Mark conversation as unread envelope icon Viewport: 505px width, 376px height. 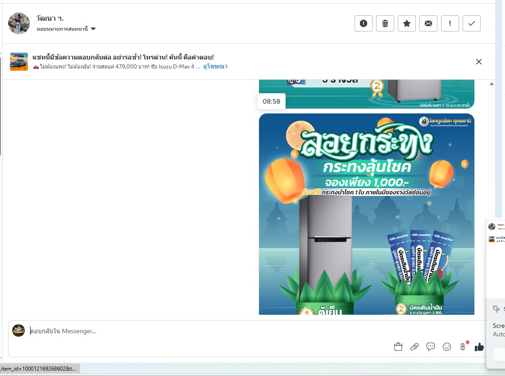click(x=428, y=23)
